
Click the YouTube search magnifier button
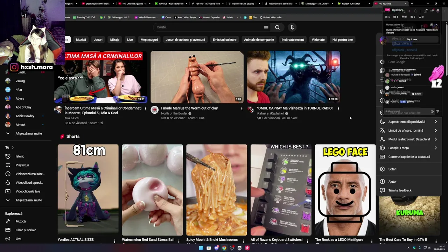click(x=277, y=27)
